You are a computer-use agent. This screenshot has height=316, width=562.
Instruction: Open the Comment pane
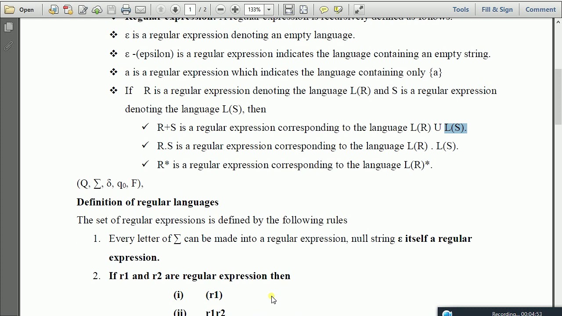coord(540,9)
